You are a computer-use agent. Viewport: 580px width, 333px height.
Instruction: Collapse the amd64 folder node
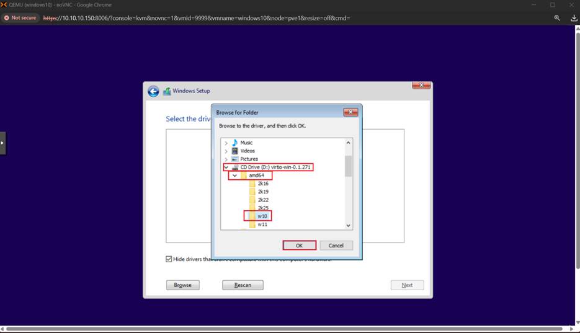click(x=234, y=175)
